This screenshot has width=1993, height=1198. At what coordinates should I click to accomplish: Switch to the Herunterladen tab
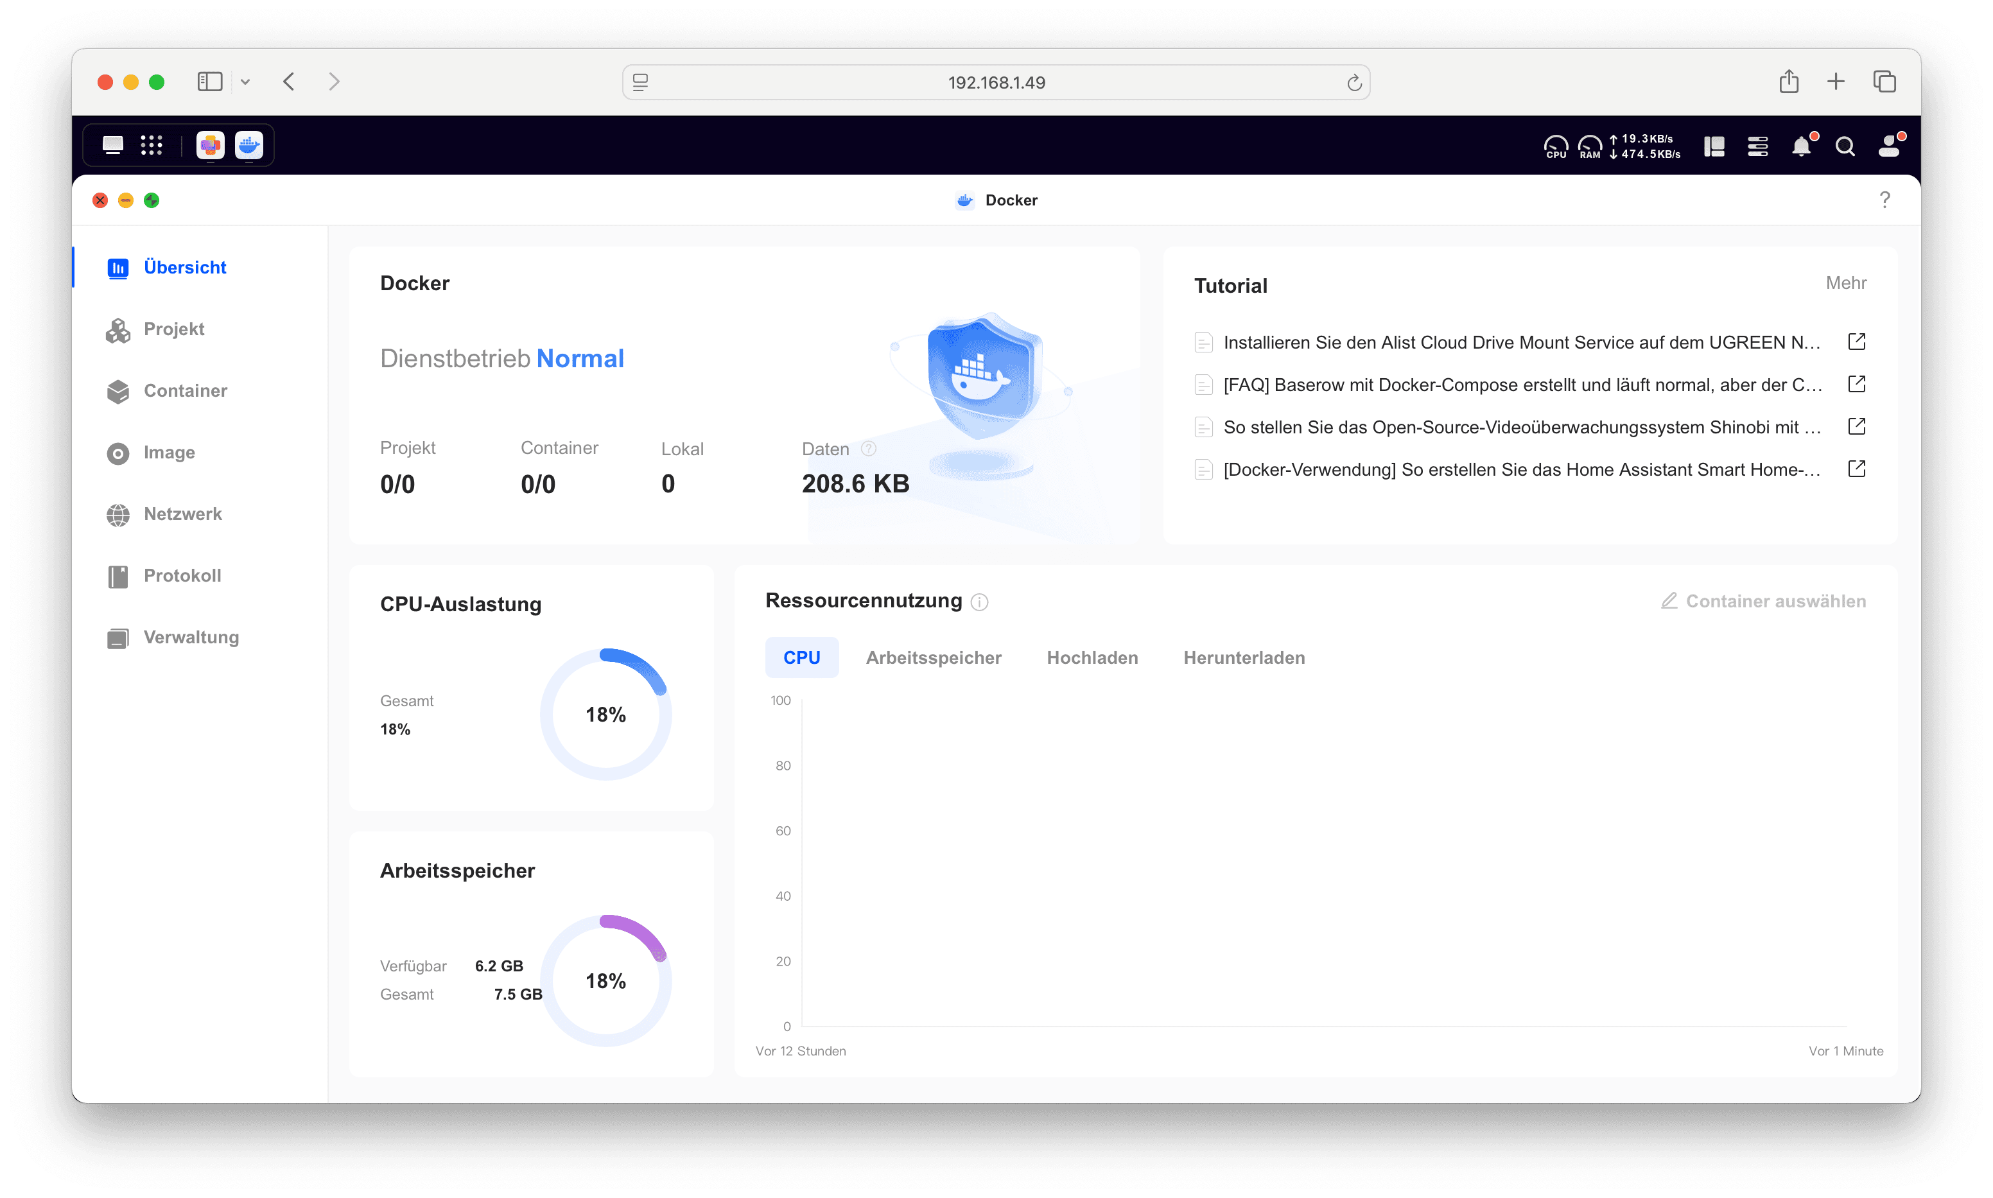pyautogui.click(x=1243, y=658)
